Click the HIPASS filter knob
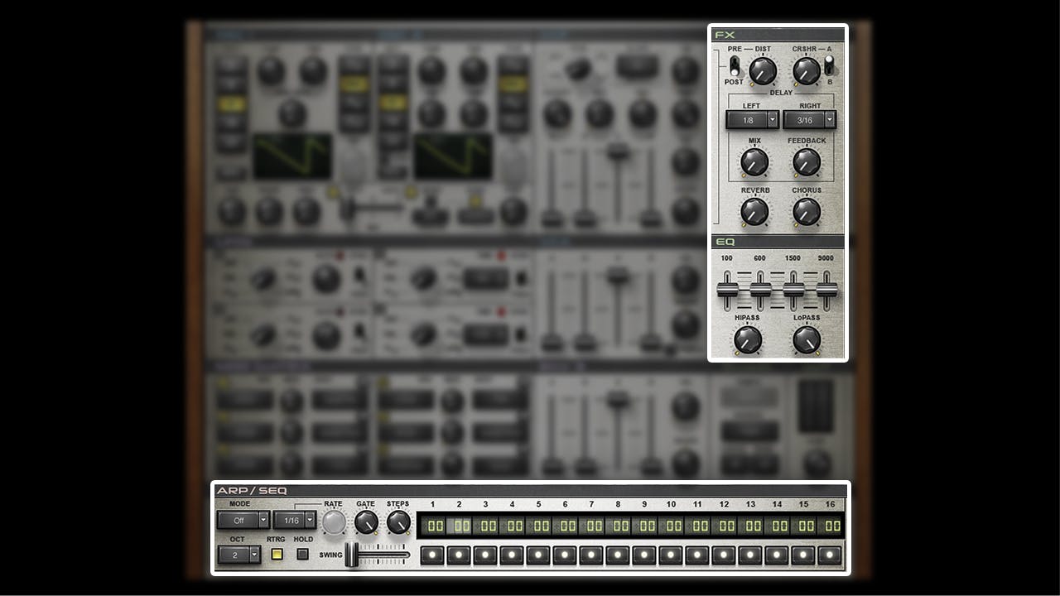 coord(748,339)
